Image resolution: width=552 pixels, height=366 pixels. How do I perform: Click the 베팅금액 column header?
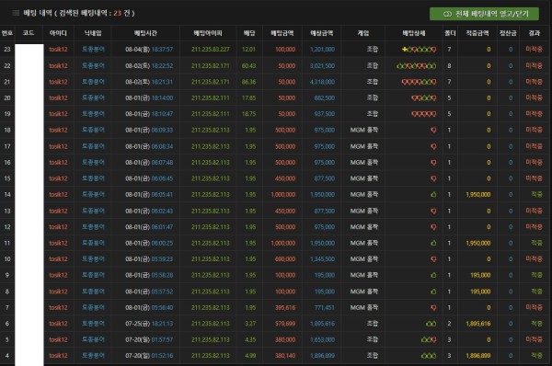tap(282, 33)
